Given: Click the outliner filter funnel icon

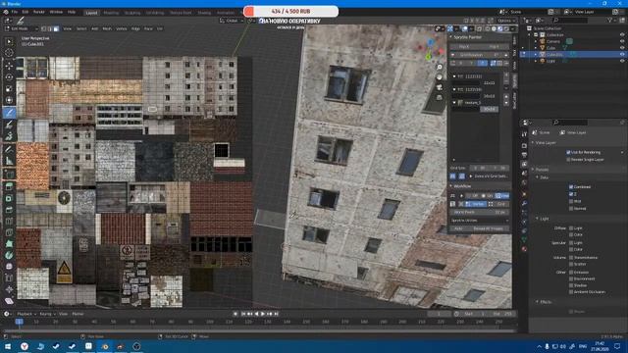Looking at the screenshot, I should coord(610,20).
